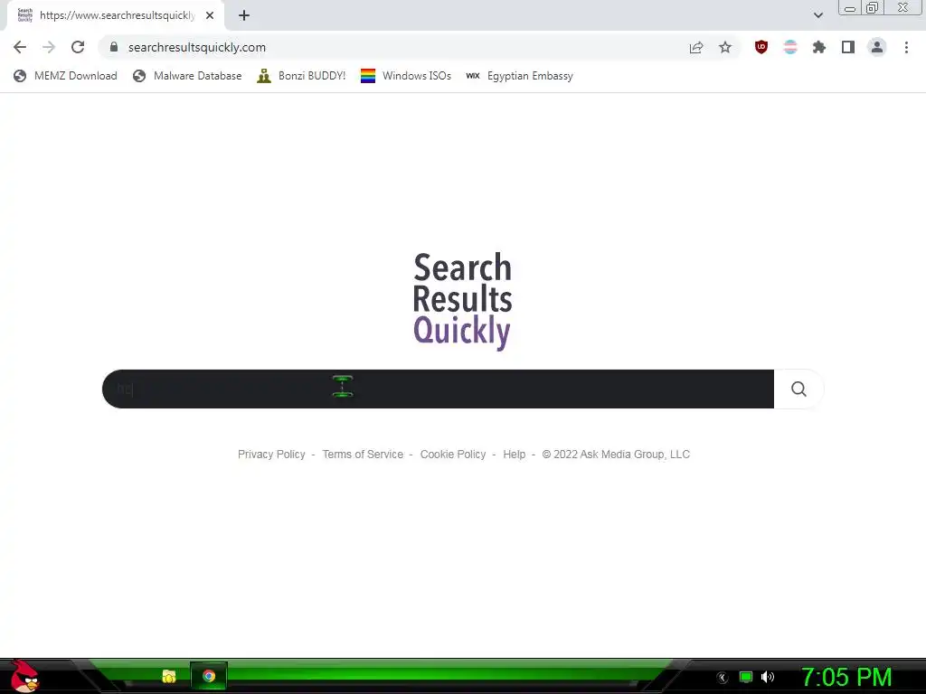Open Malware Database bookmark
This screenshot has height=694, width=926.
tap(188, 76)
